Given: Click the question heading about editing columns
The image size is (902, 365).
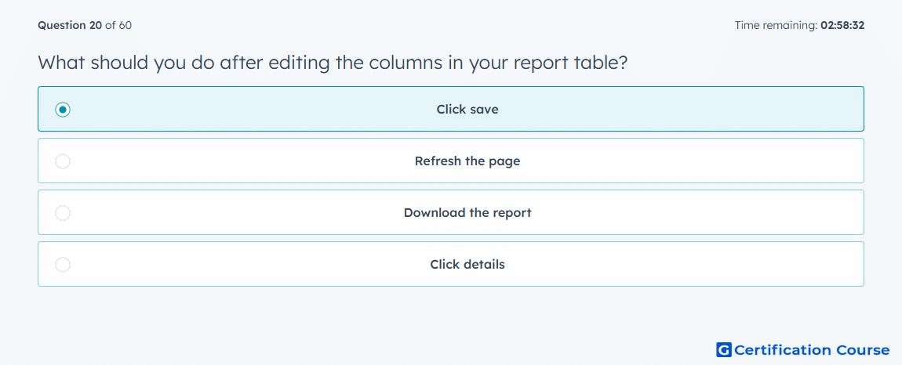Looking at the screenshot, I should point(332,63).
